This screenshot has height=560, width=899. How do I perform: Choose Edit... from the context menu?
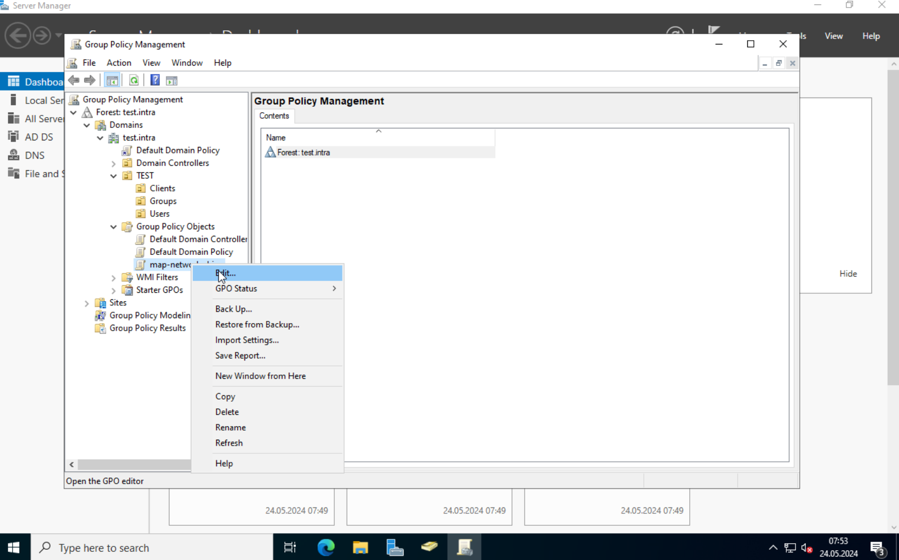(x=268, y=273)
